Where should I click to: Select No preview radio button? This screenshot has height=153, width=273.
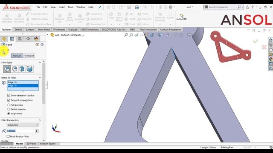point(9,113)
